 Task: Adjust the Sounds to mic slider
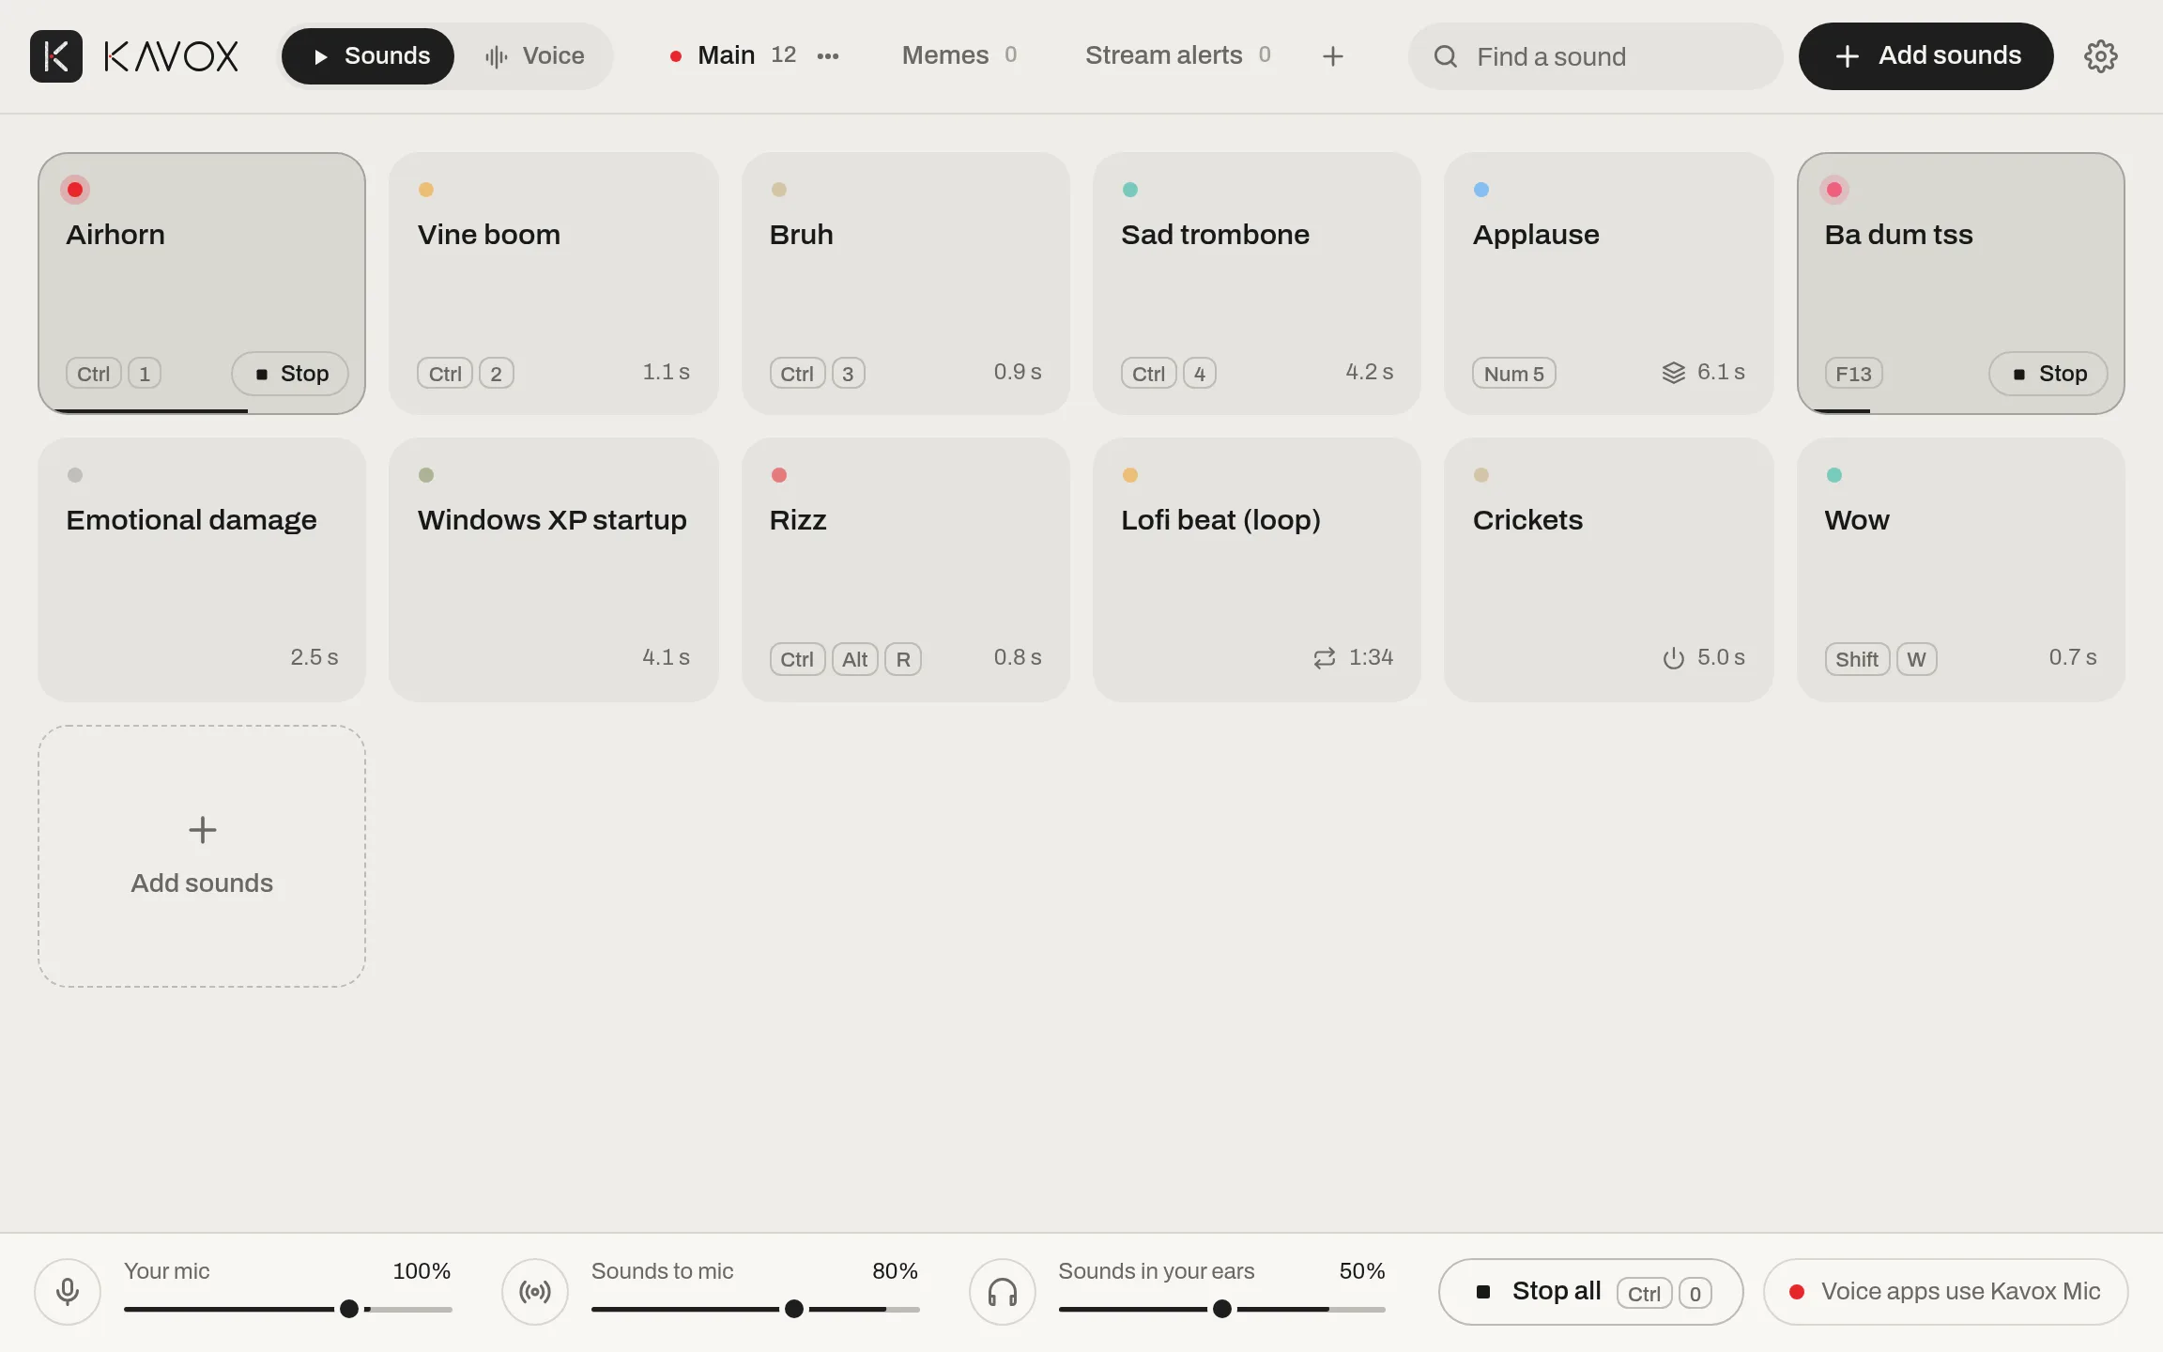pyautogui.click(x=755, y=1309)
